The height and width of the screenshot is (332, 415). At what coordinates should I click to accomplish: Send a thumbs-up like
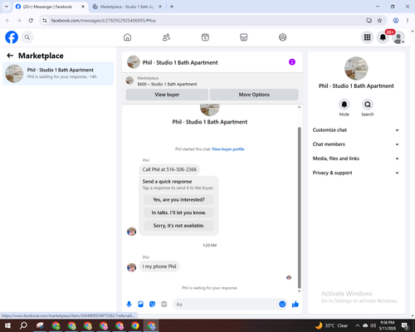pos(295,305)
